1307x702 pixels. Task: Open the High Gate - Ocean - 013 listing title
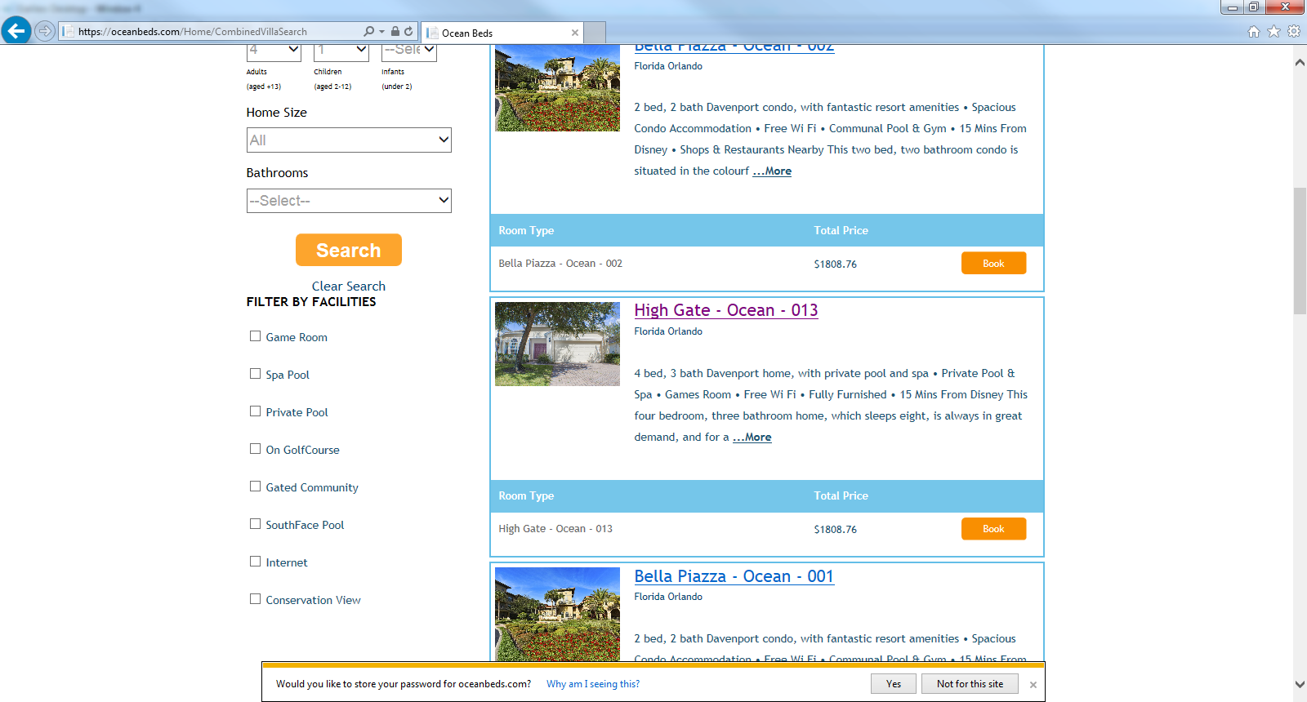(x=726, y=310)
